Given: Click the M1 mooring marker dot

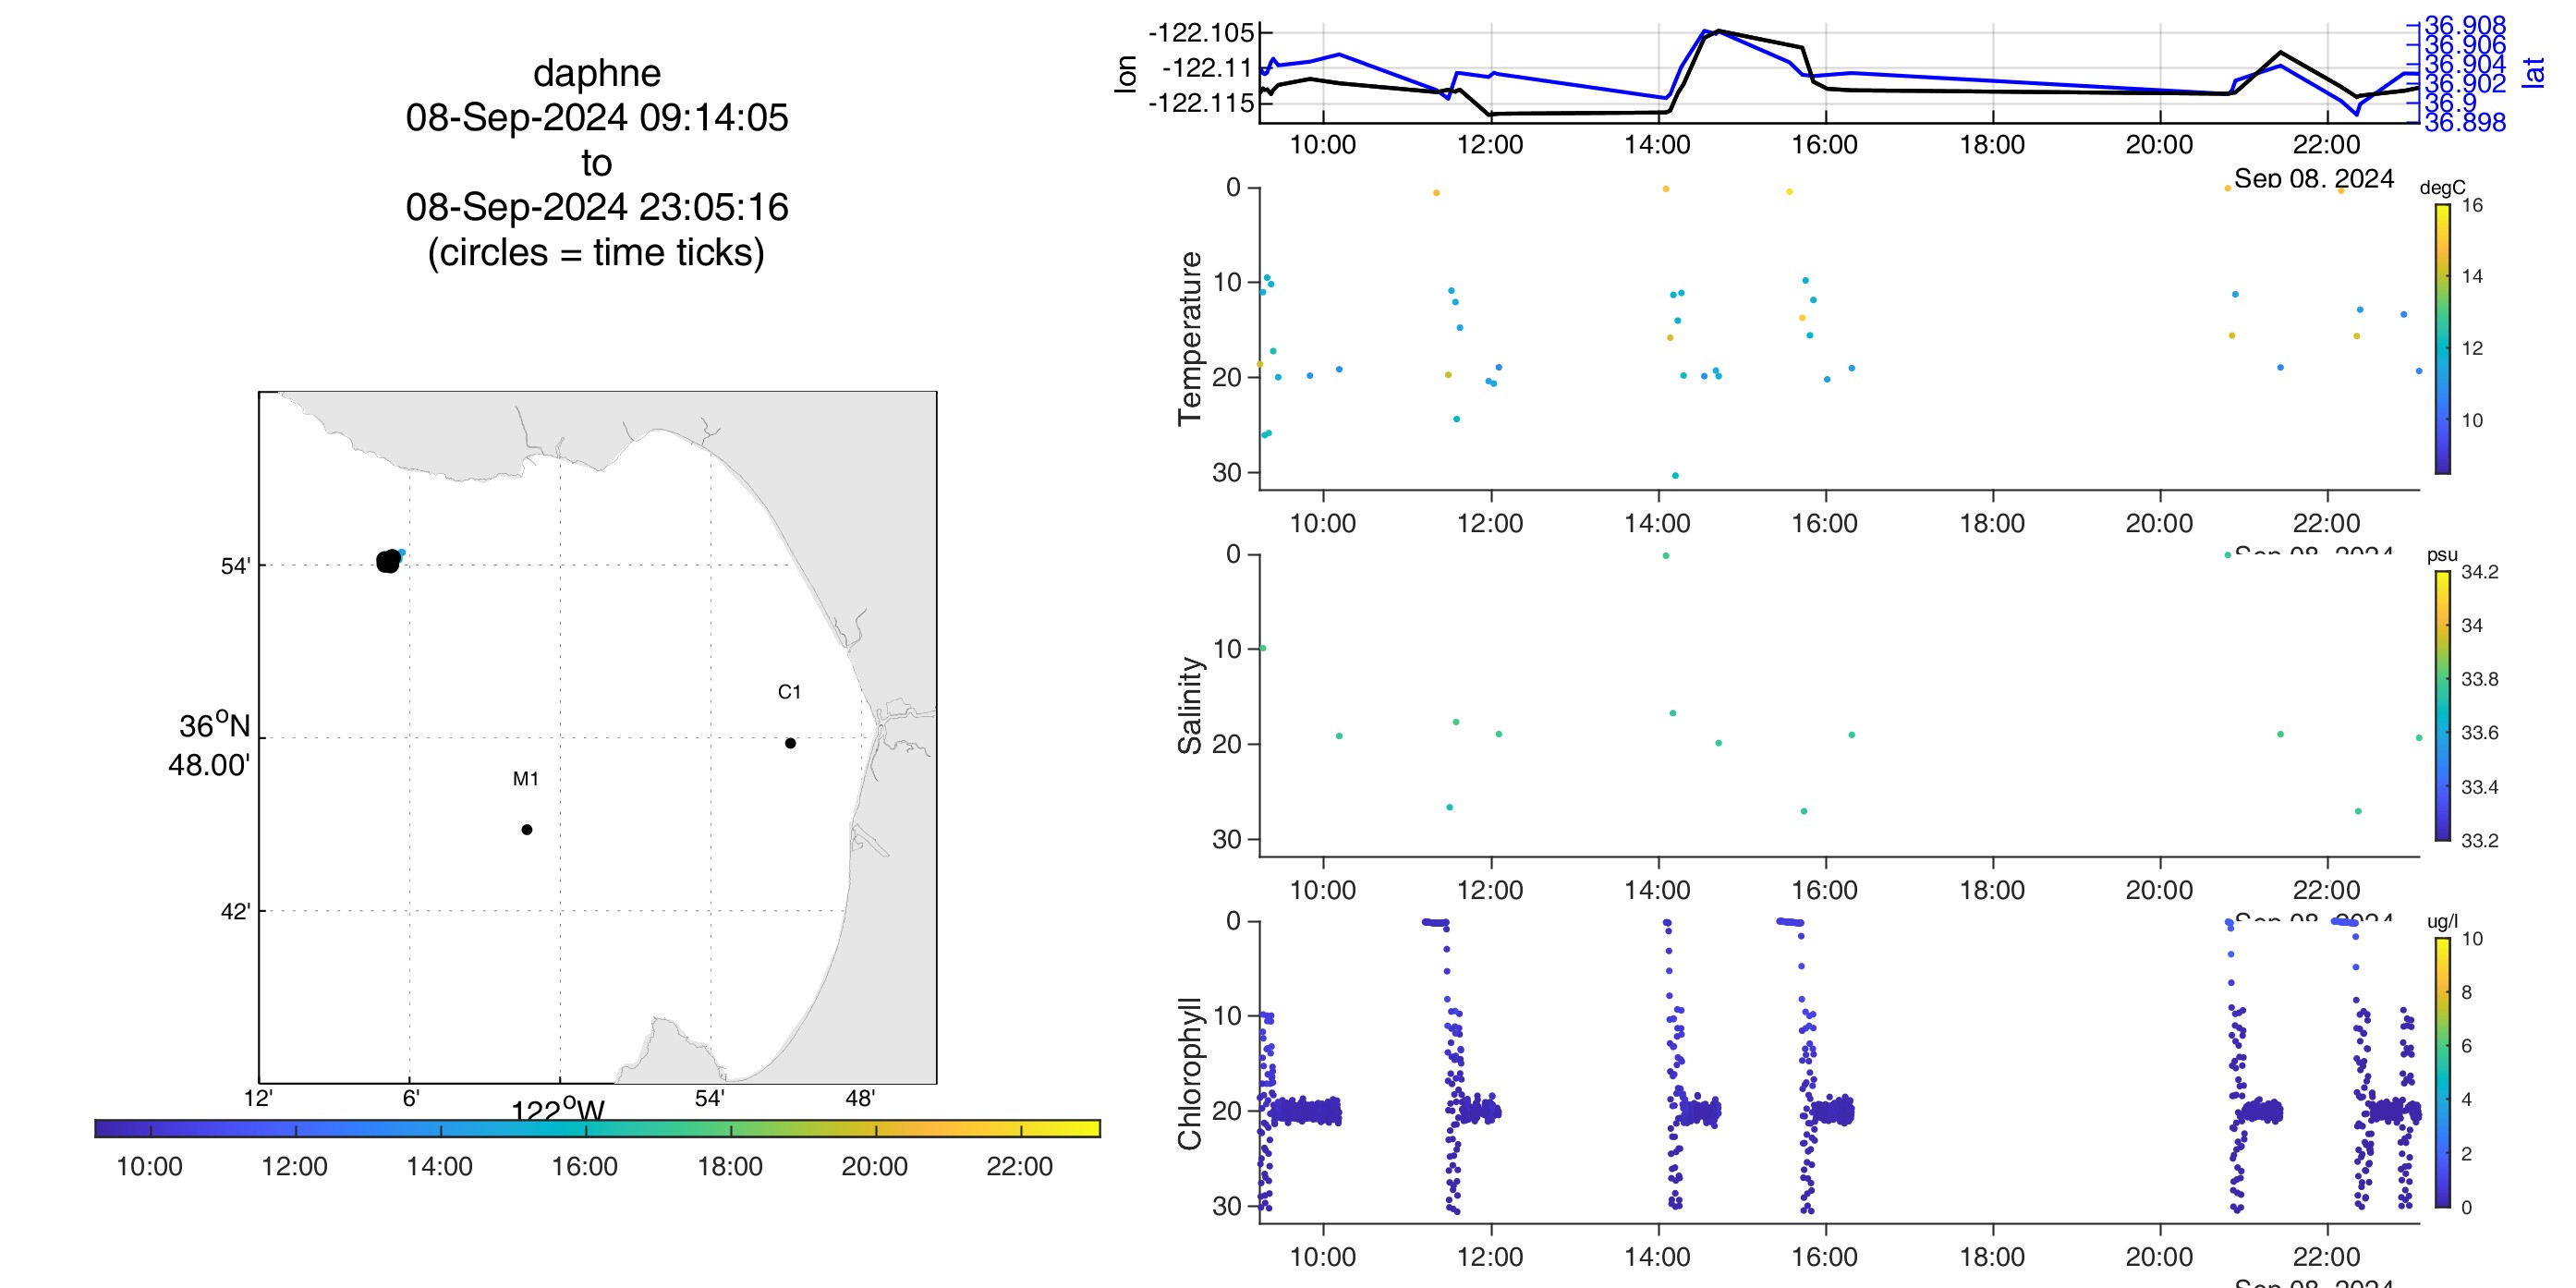Looking at the screenshot, I should click(527, 829).
